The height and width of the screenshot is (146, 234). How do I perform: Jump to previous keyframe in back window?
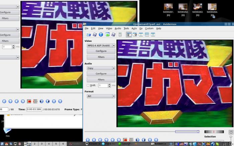click(x=17, y=101)
